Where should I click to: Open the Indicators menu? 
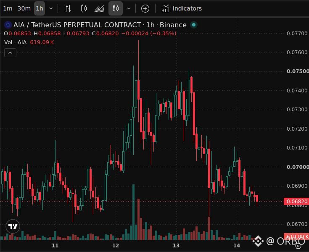[x=182, y=8]
